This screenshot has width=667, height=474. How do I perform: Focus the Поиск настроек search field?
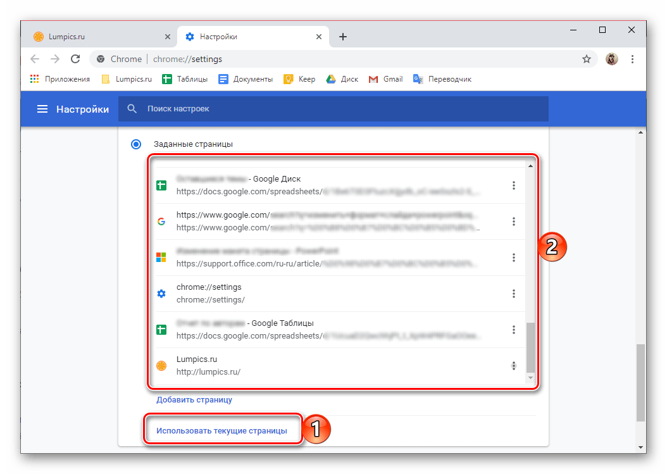(333, 109)
